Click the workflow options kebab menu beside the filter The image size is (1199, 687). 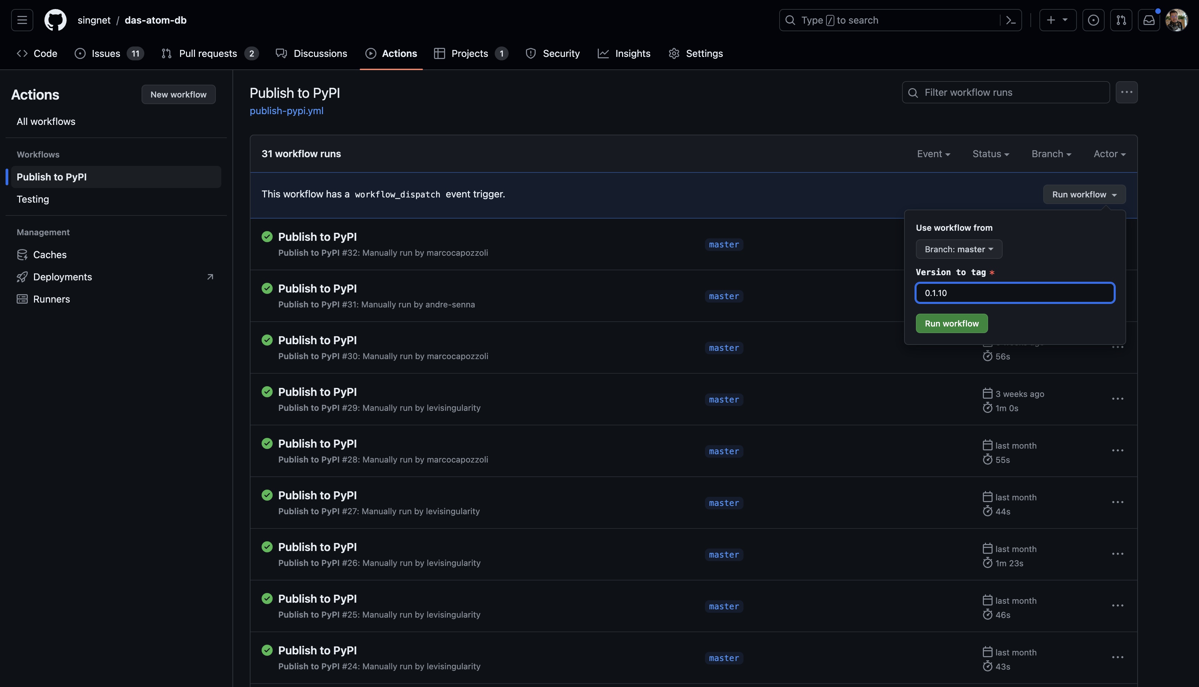(x=1126, y=93)
